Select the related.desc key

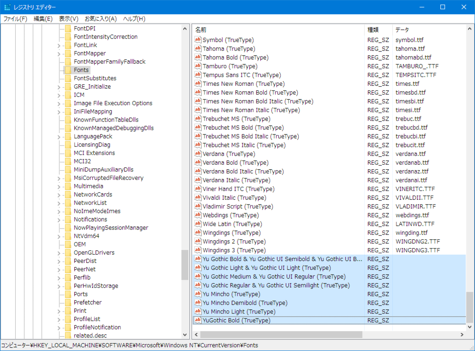[90, 336]
